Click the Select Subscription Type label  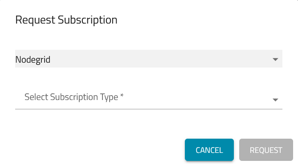pyautogui.click(x=74, y=97)
